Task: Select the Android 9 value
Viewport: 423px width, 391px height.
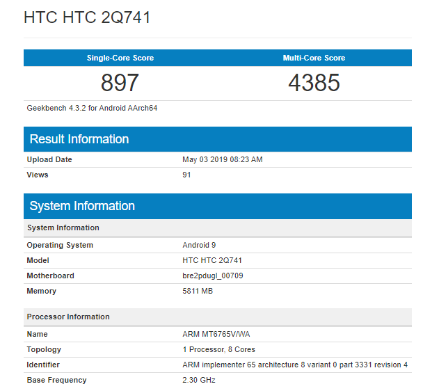Action: click(199, 245)
